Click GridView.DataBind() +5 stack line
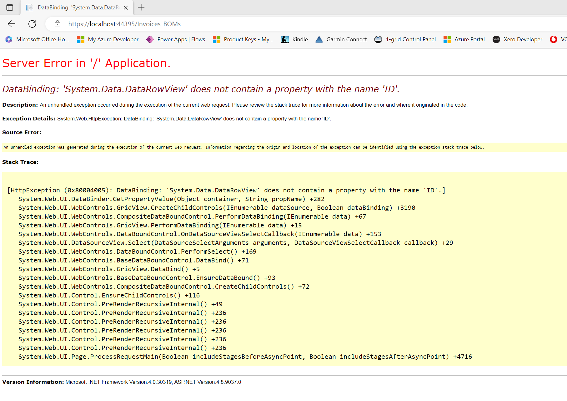This screenshot has height=401, width=567. tap(109, 269)
